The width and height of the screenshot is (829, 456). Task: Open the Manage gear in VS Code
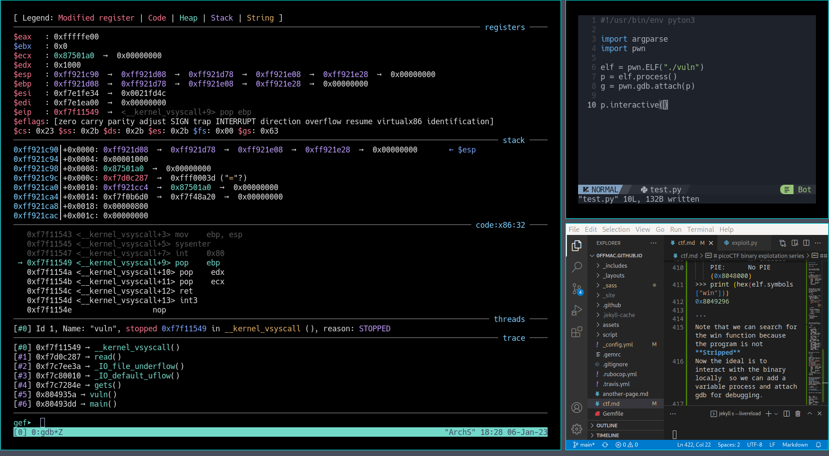[x=577, y=429]
